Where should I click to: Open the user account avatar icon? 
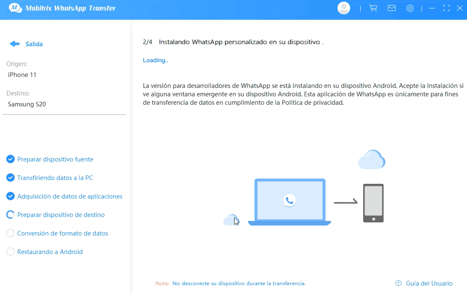[344, 8]
